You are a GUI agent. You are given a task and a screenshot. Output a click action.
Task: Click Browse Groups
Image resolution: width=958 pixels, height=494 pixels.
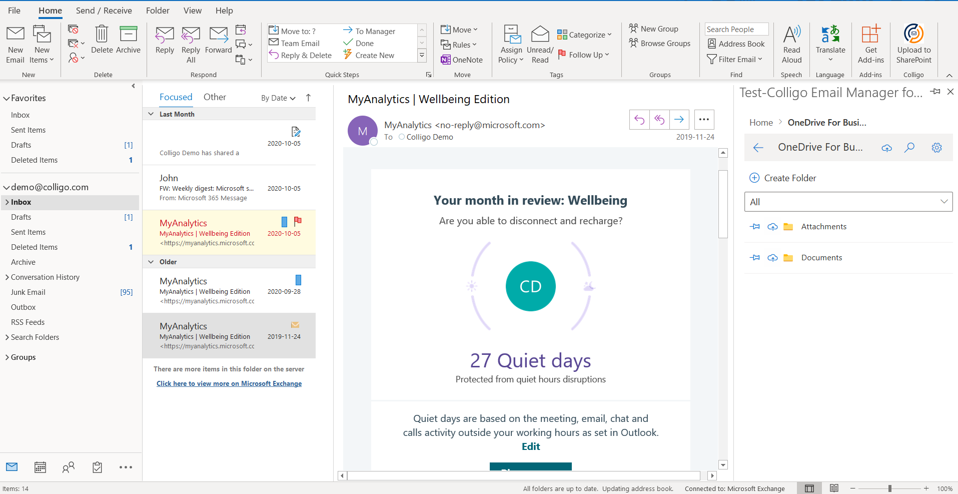tap(660, 43)
